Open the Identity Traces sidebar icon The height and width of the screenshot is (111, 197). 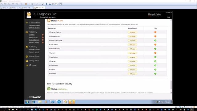[27, 61]
